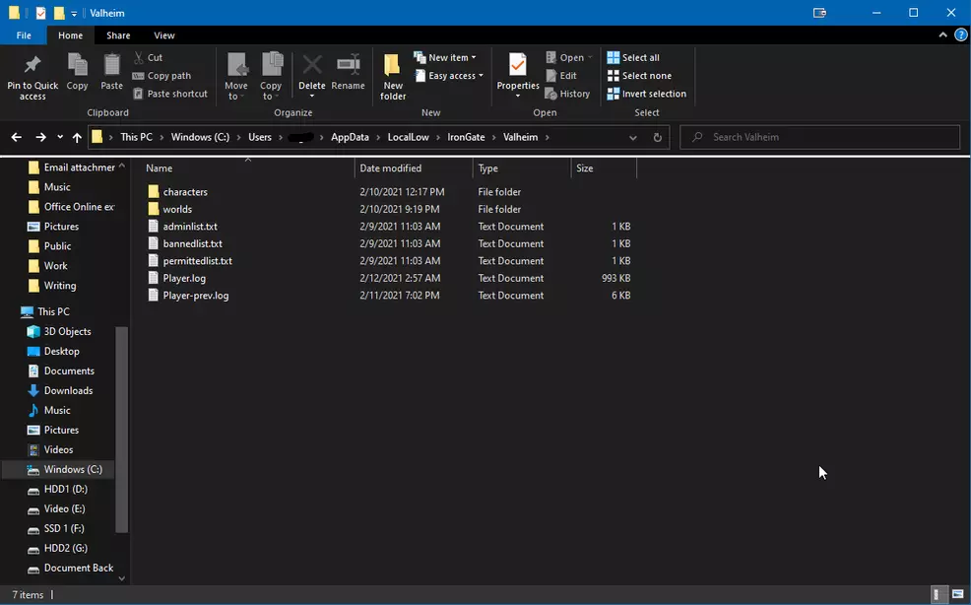This screenshot has width=971, height=605.
Task: Switch to the Share ribbon tab
Action: pos(118,35)
